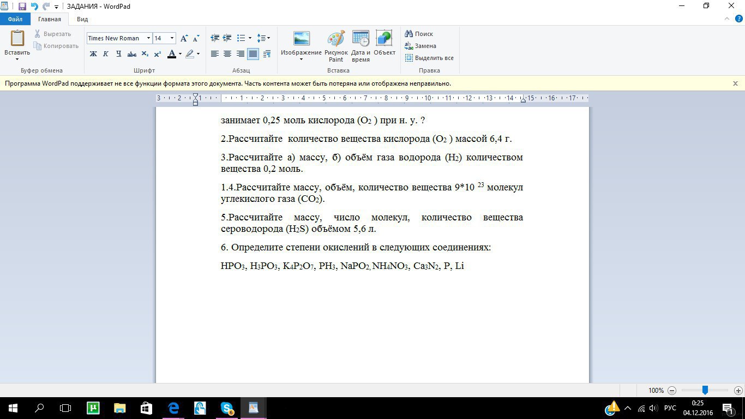The image size is (745, 419).
Task: Toggle italic text style
Action: pyautogui.click(x=106, y=54)
